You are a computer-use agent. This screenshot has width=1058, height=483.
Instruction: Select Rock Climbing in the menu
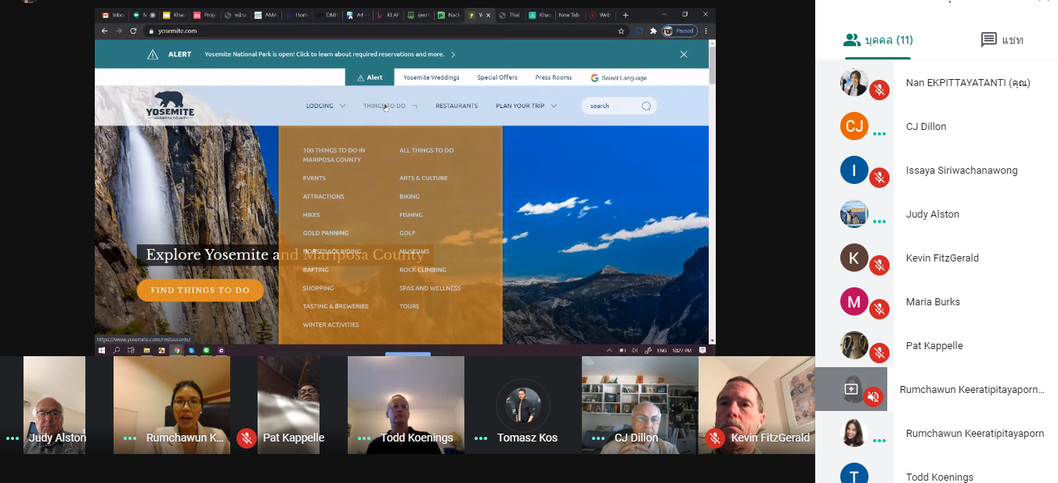pyautogui.click(x=423, y=269)
